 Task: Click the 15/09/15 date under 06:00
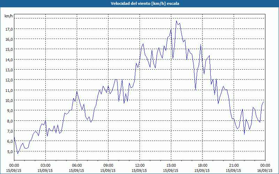click(76, 171)
